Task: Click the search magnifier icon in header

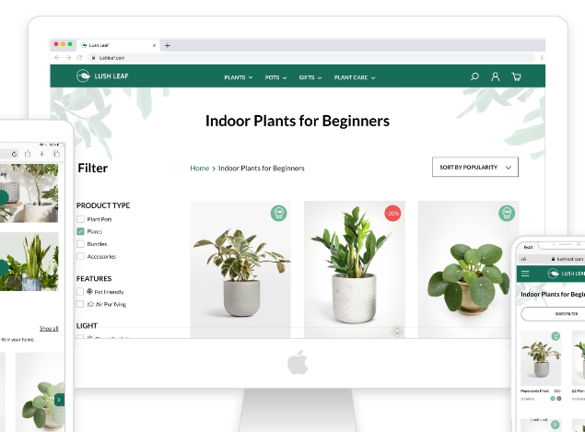Action: coord(474,77)
